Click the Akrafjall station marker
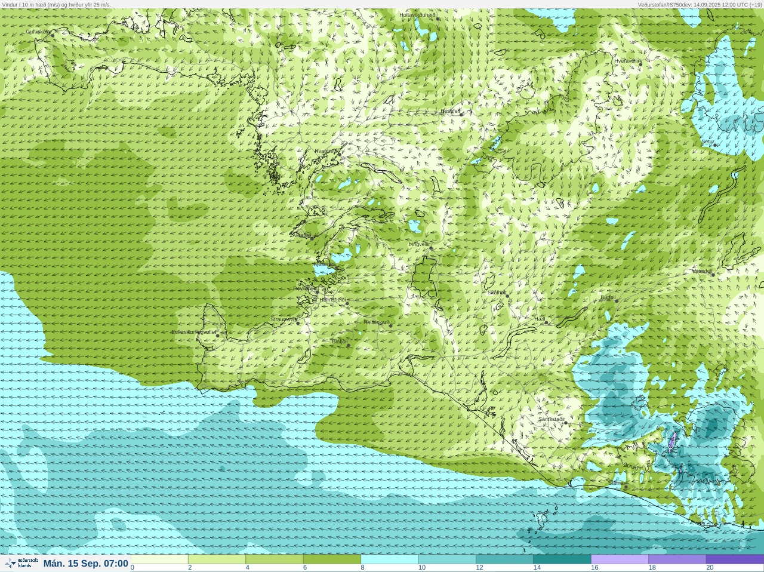This screenshot has width=764, height=572. [x=311, y=238]
